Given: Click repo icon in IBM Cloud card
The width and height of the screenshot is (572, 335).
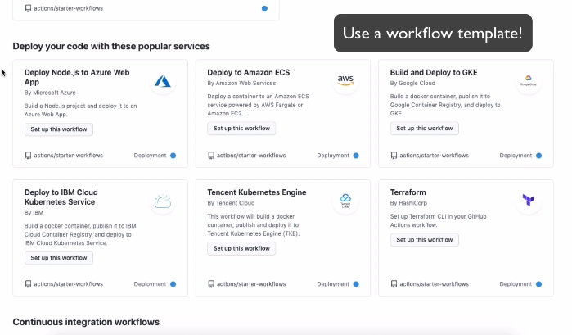Looking at the screenshot, I should [28, 284].
